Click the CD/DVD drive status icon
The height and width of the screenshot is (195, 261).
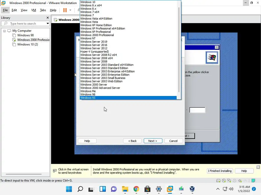[x=224, y=181]
